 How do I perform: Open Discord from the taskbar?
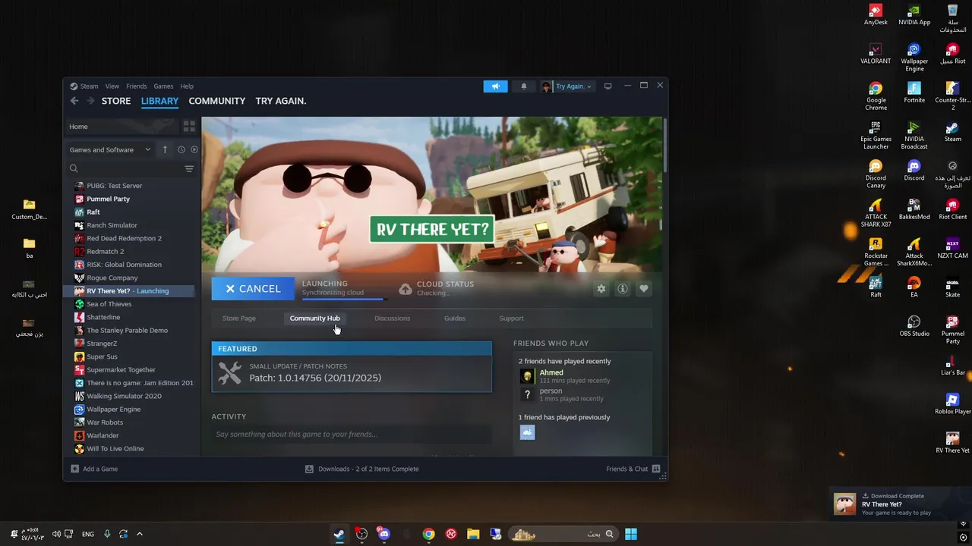click(384, 534)
